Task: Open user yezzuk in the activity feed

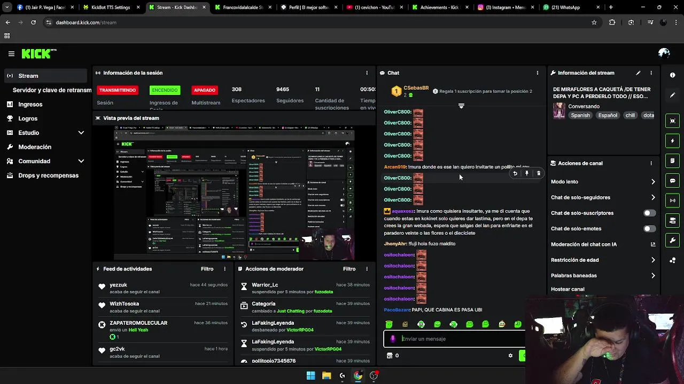Action: pyautogui.click(x=118, y=285)
